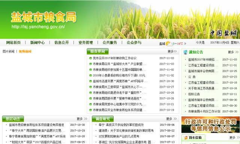Click green bullet icon beside 我市召开2017年秋粮收购工作会议
This screenshot has width=240, height=144.
pos(90,58)
